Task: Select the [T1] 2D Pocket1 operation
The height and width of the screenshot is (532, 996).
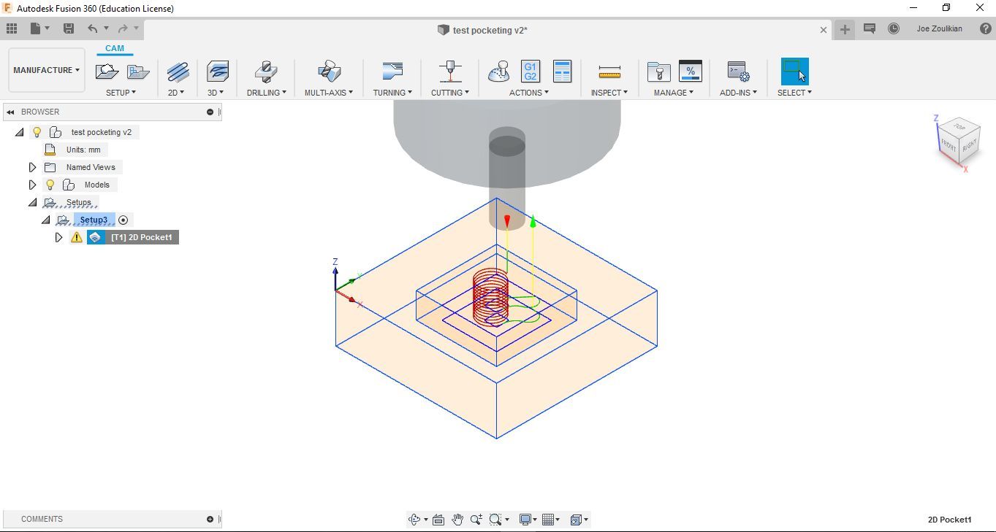Action: click(x=141, y=237)
